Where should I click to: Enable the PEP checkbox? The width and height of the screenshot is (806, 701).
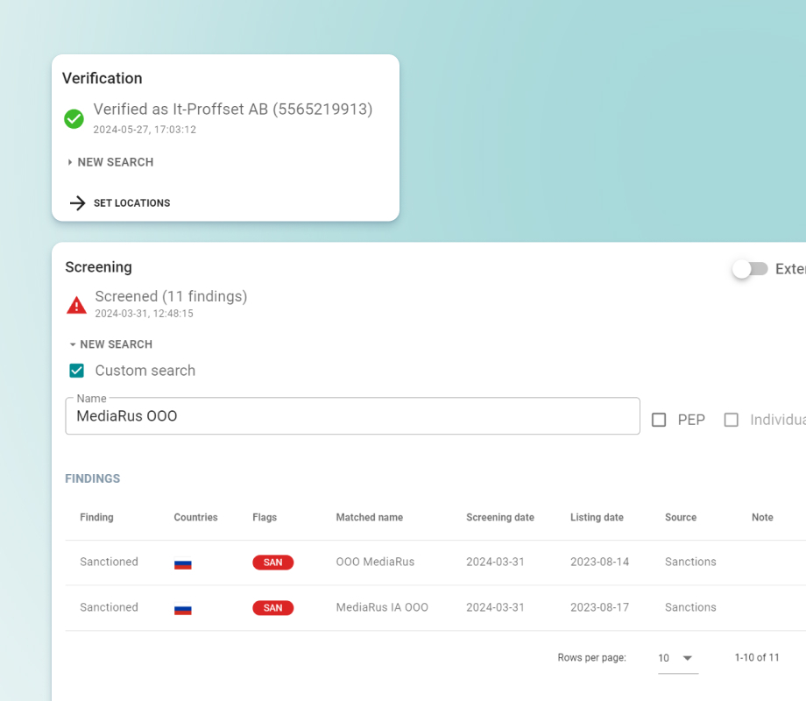[x=659, y=421]
